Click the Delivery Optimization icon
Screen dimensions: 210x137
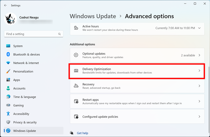[x=76, y=71]
